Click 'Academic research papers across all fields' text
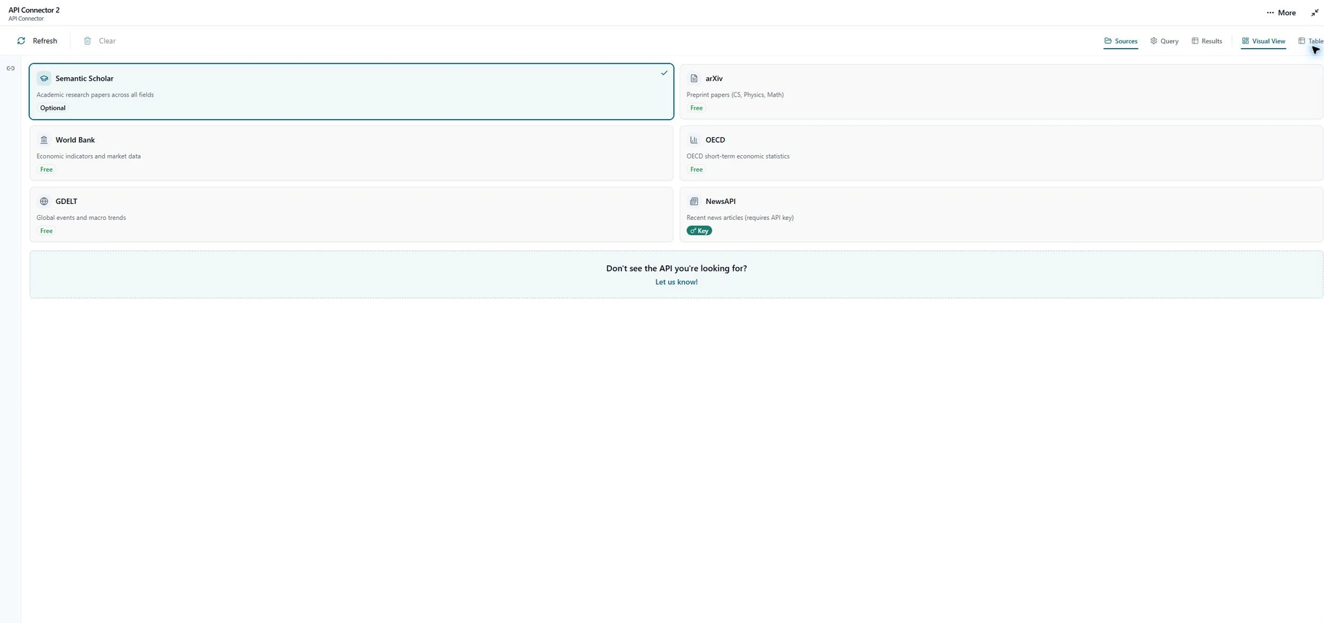This screenshot has width=1324, height=623. (x=95, y=95)
